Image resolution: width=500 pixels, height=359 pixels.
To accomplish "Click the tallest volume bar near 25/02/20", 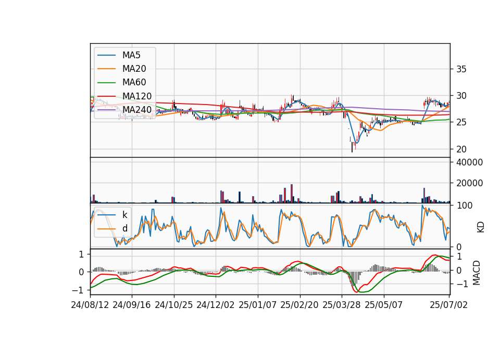I will pos(292,194).
